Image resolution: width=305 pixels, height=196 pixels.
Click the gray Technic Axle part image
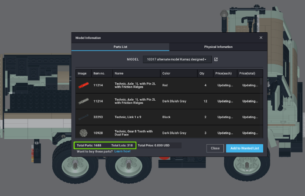click(x=83, y=101)
